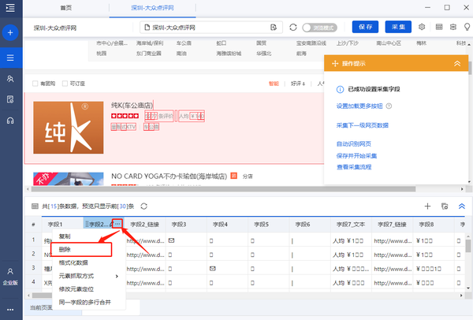Screen dimensions: 473x320
Task: Collapse the 操作提示 panel with double chevron
Action: coord(457,63)
